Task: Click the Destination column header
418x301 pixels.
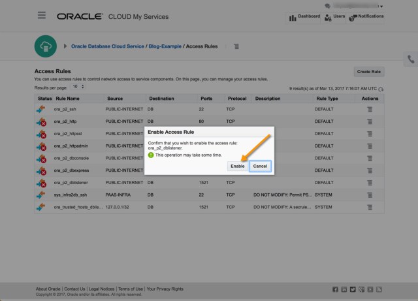Action: click(161, 99)
